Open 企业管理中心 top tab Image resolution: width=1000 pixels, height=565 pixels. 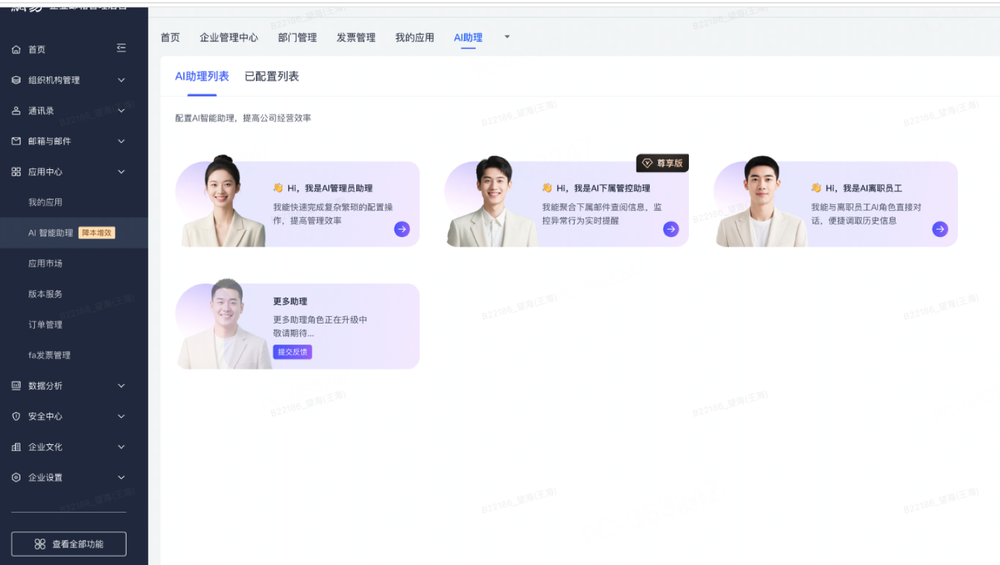pos(229,37)
